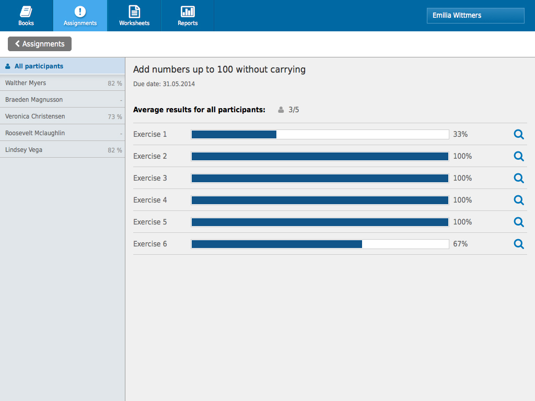Go to the Reports tab
The height and width of the screenshot is (401, 535).
click(188, 16)
